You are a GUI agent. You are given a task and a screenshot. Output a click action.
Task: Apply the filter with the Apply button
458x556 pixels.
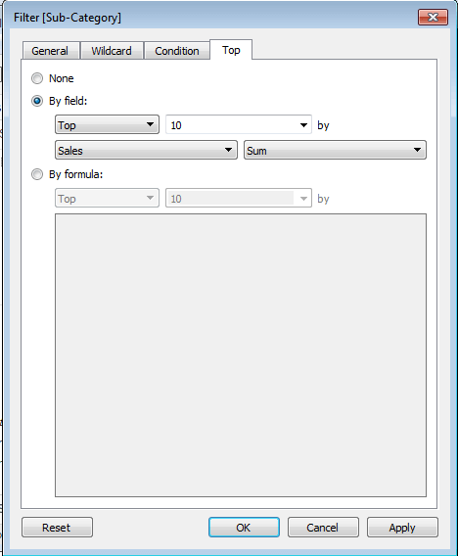click(402, 528)
